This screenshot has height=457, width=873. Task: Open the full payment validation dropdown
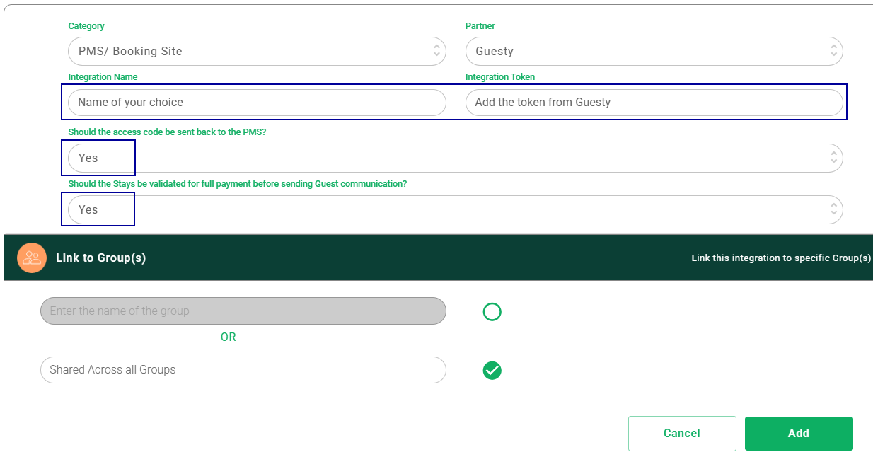pos(455,209)
